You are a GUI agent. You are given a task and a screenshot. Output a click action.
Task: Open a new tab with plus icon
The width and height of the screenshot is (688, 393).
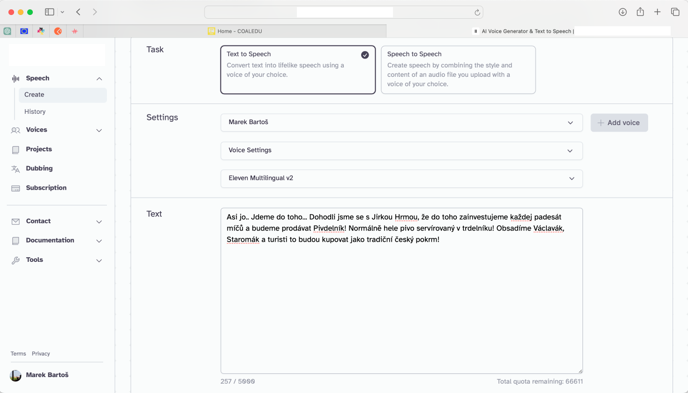[658, 12]
